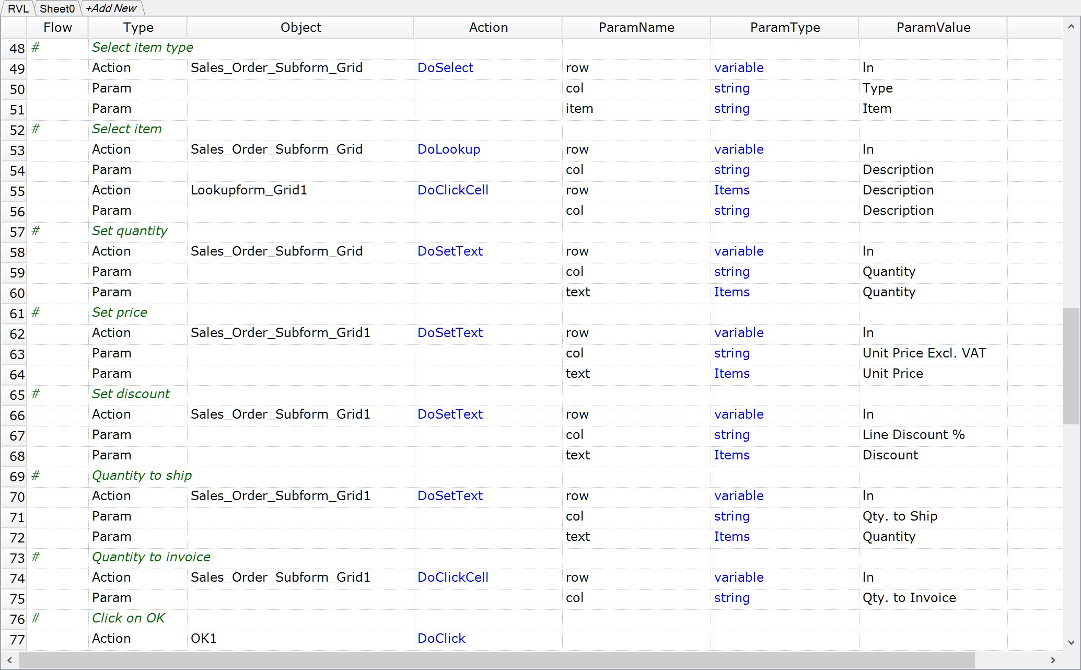Click the +Add New sheet tab
This screenshot has height=670, width=1081.
(111, 8)
